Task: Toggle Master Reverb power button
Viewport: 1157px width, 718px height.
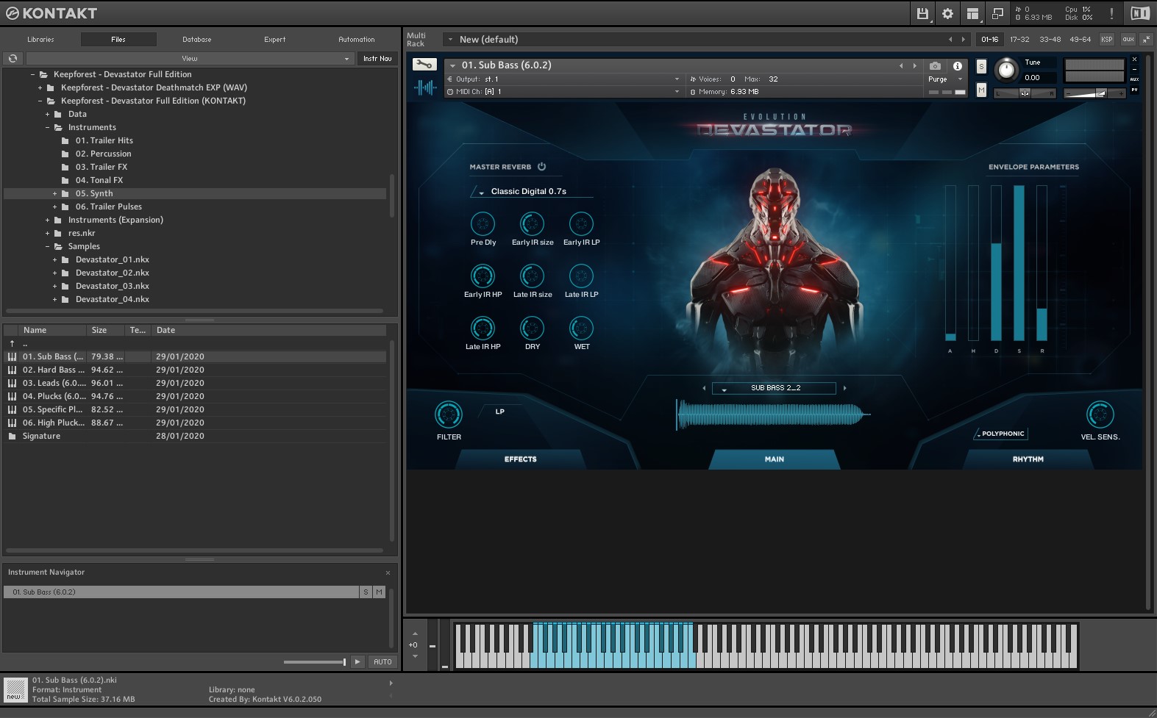Action: pos(541,167)
